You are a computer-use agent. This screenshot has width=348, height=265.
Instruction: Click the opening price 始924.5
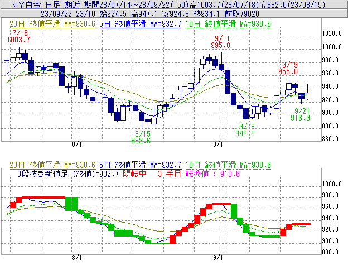click(113, 14)
